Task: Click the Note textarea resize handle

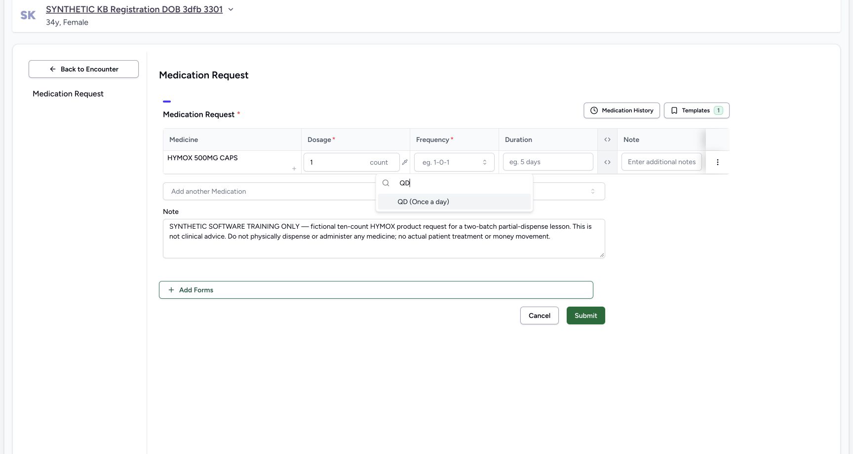Action: coord(602,255)
